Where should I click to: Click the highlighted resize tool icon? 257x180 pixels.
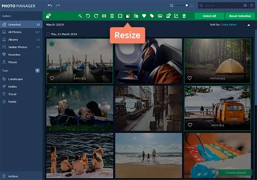point(128,16)
